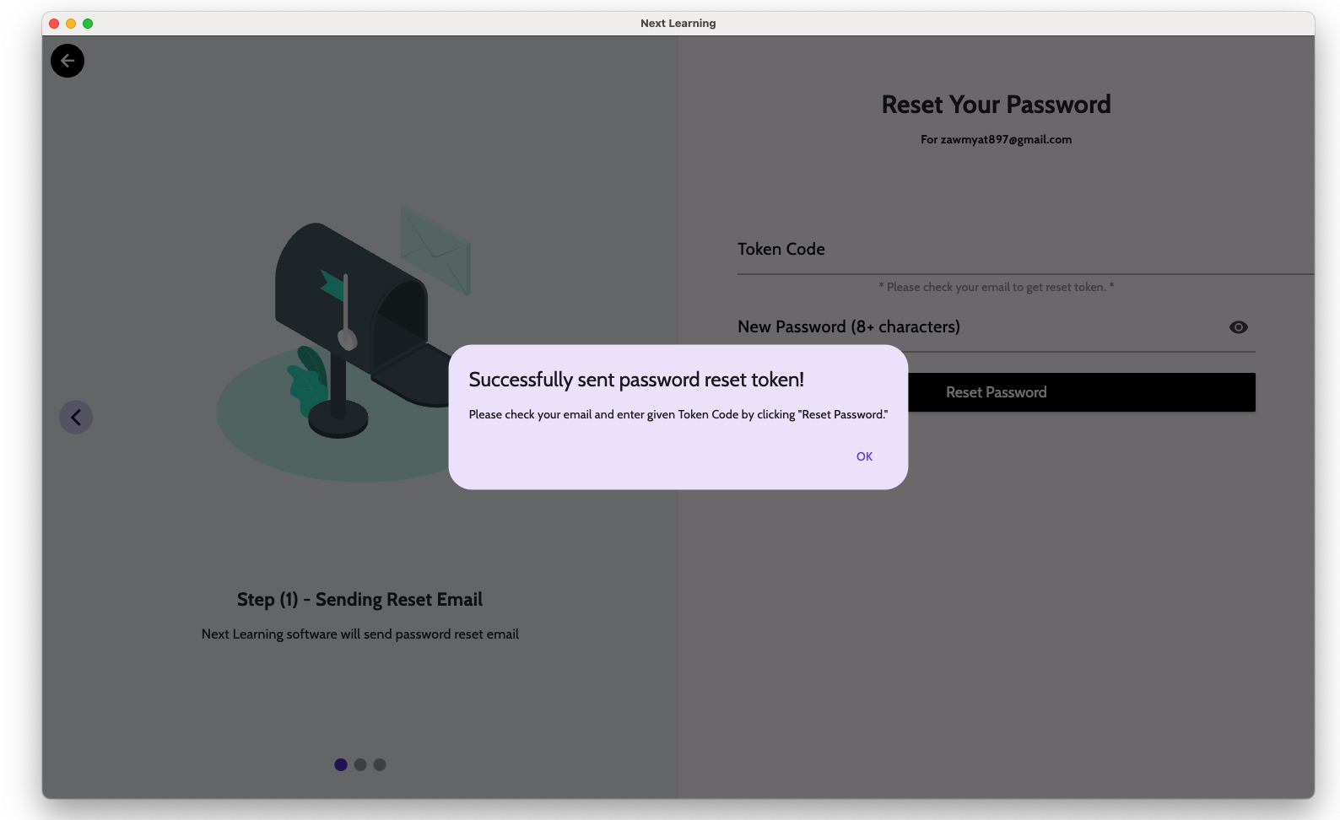Click the floating envelope illustration

435,249
